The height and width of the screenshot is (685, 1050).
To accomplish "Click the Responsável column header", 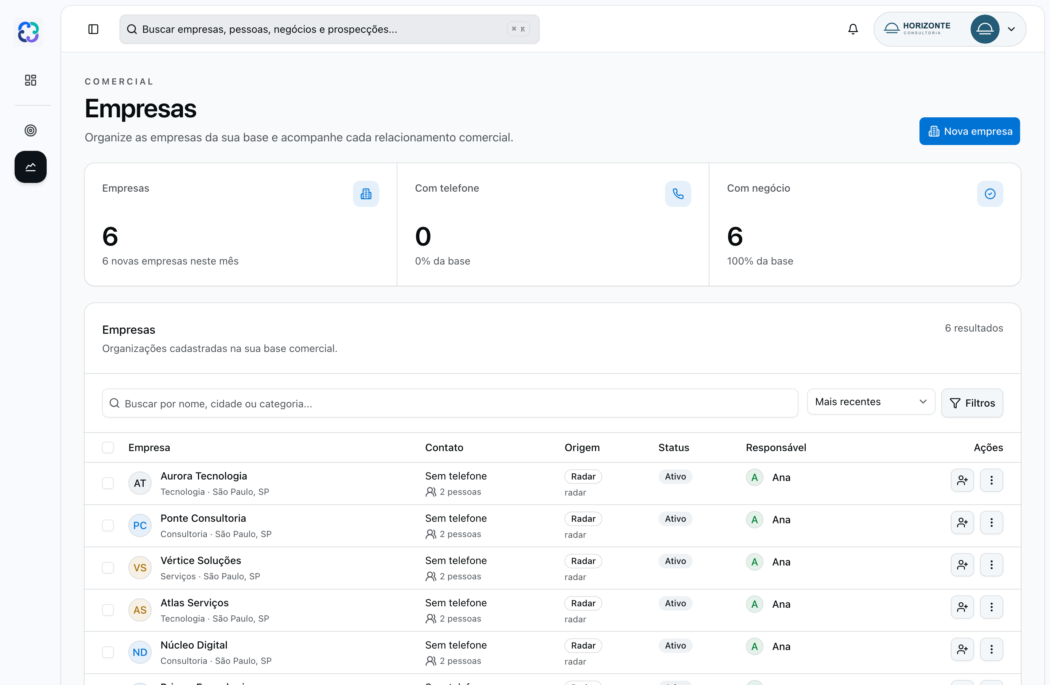I will [775, 447].
